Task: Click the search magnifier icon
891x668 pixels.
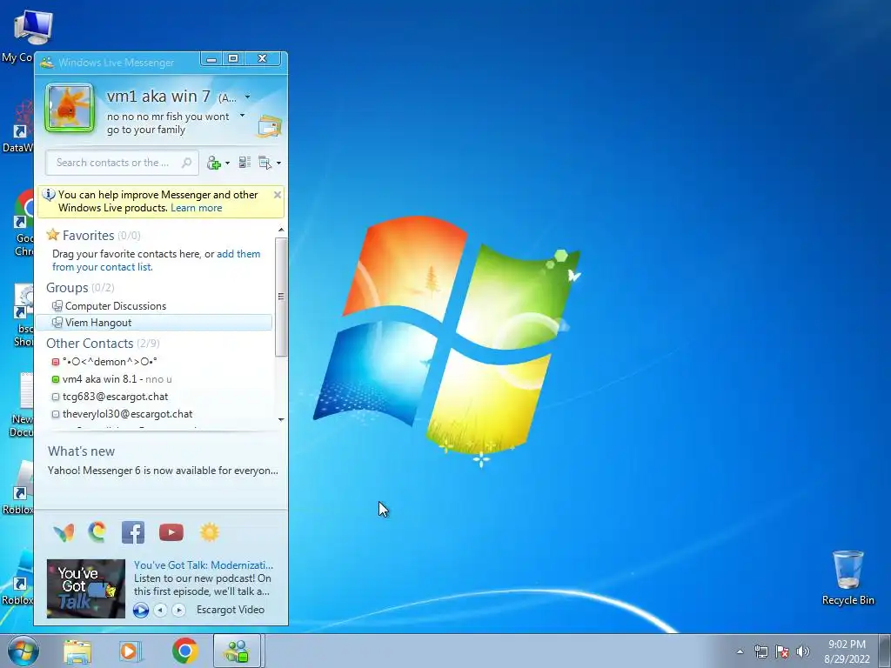Action: click(186, 163)
